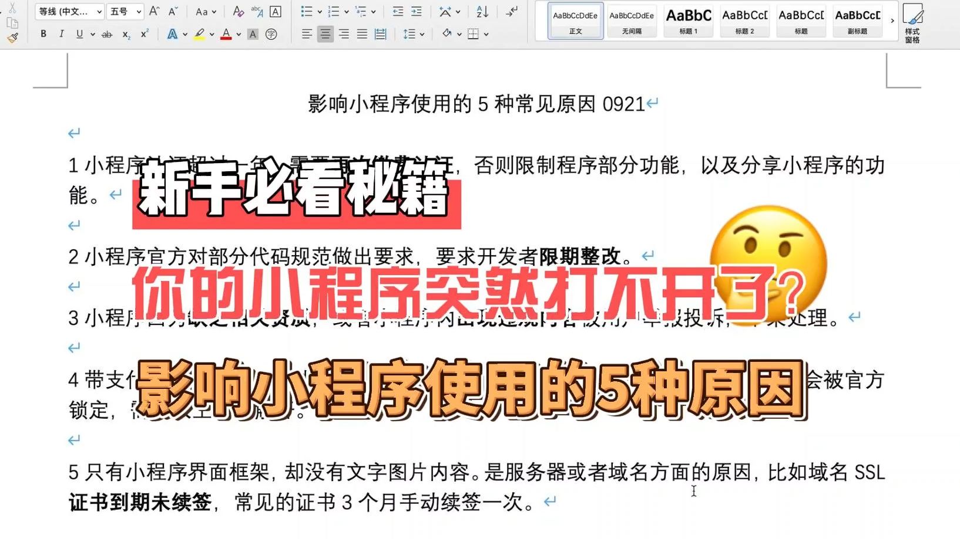Expand the numbering style dropdown arrow
The image size is (960, 539).
pos(347,12)
